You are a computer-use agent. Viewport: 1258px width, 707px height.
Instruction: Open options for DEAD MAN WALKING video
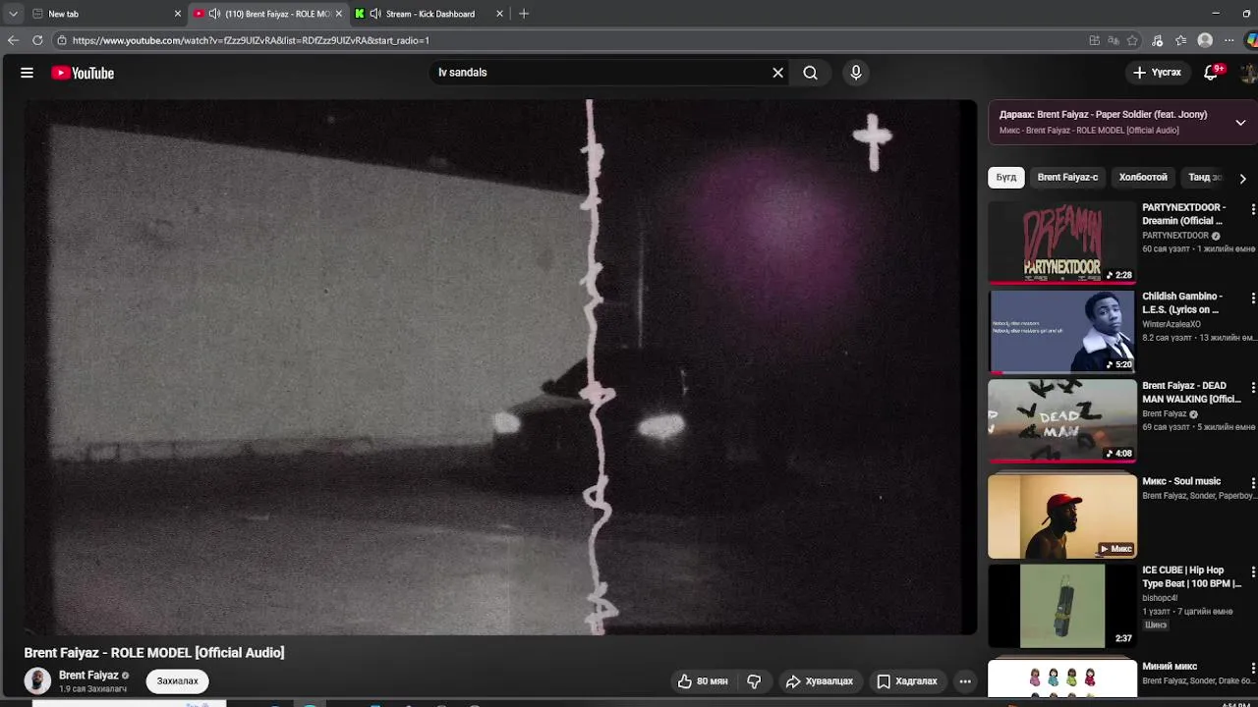[x=1252, y=387]
